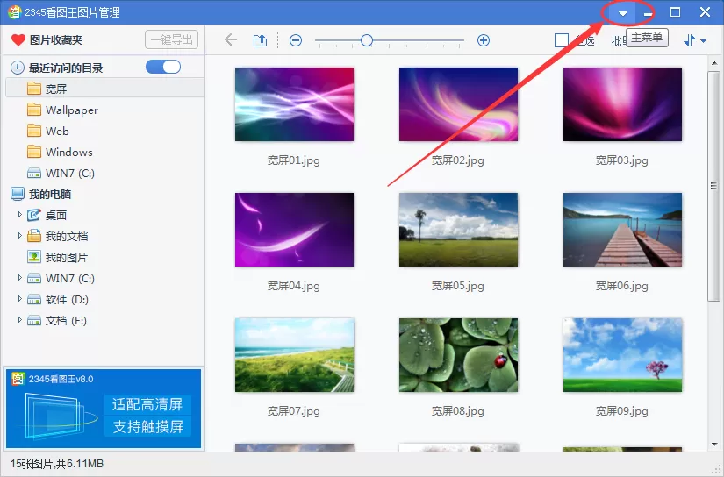
Task: Click the 我的文档 folder icon
Action: pyautogui.click(x=33, y=236)
